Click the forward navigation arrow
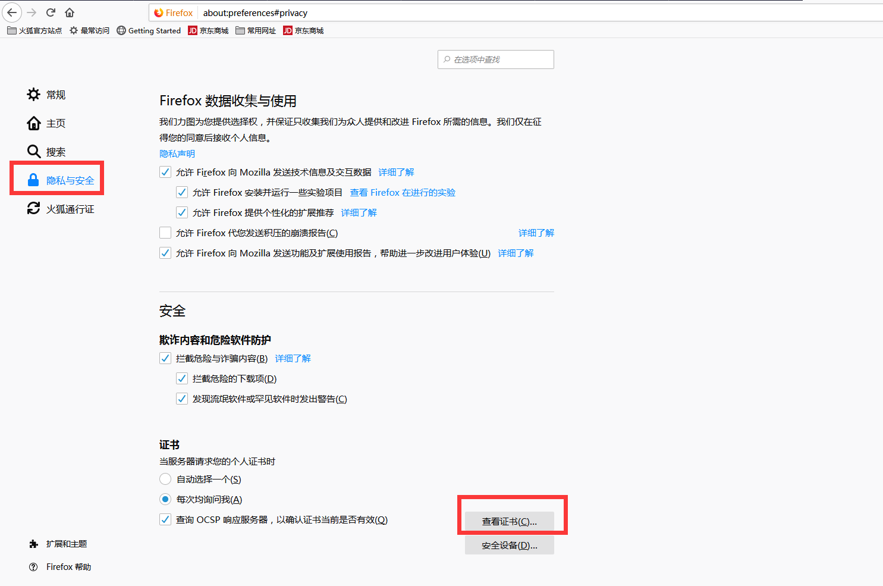This screenshot has height=586, width=883. [x=32, y=12]
